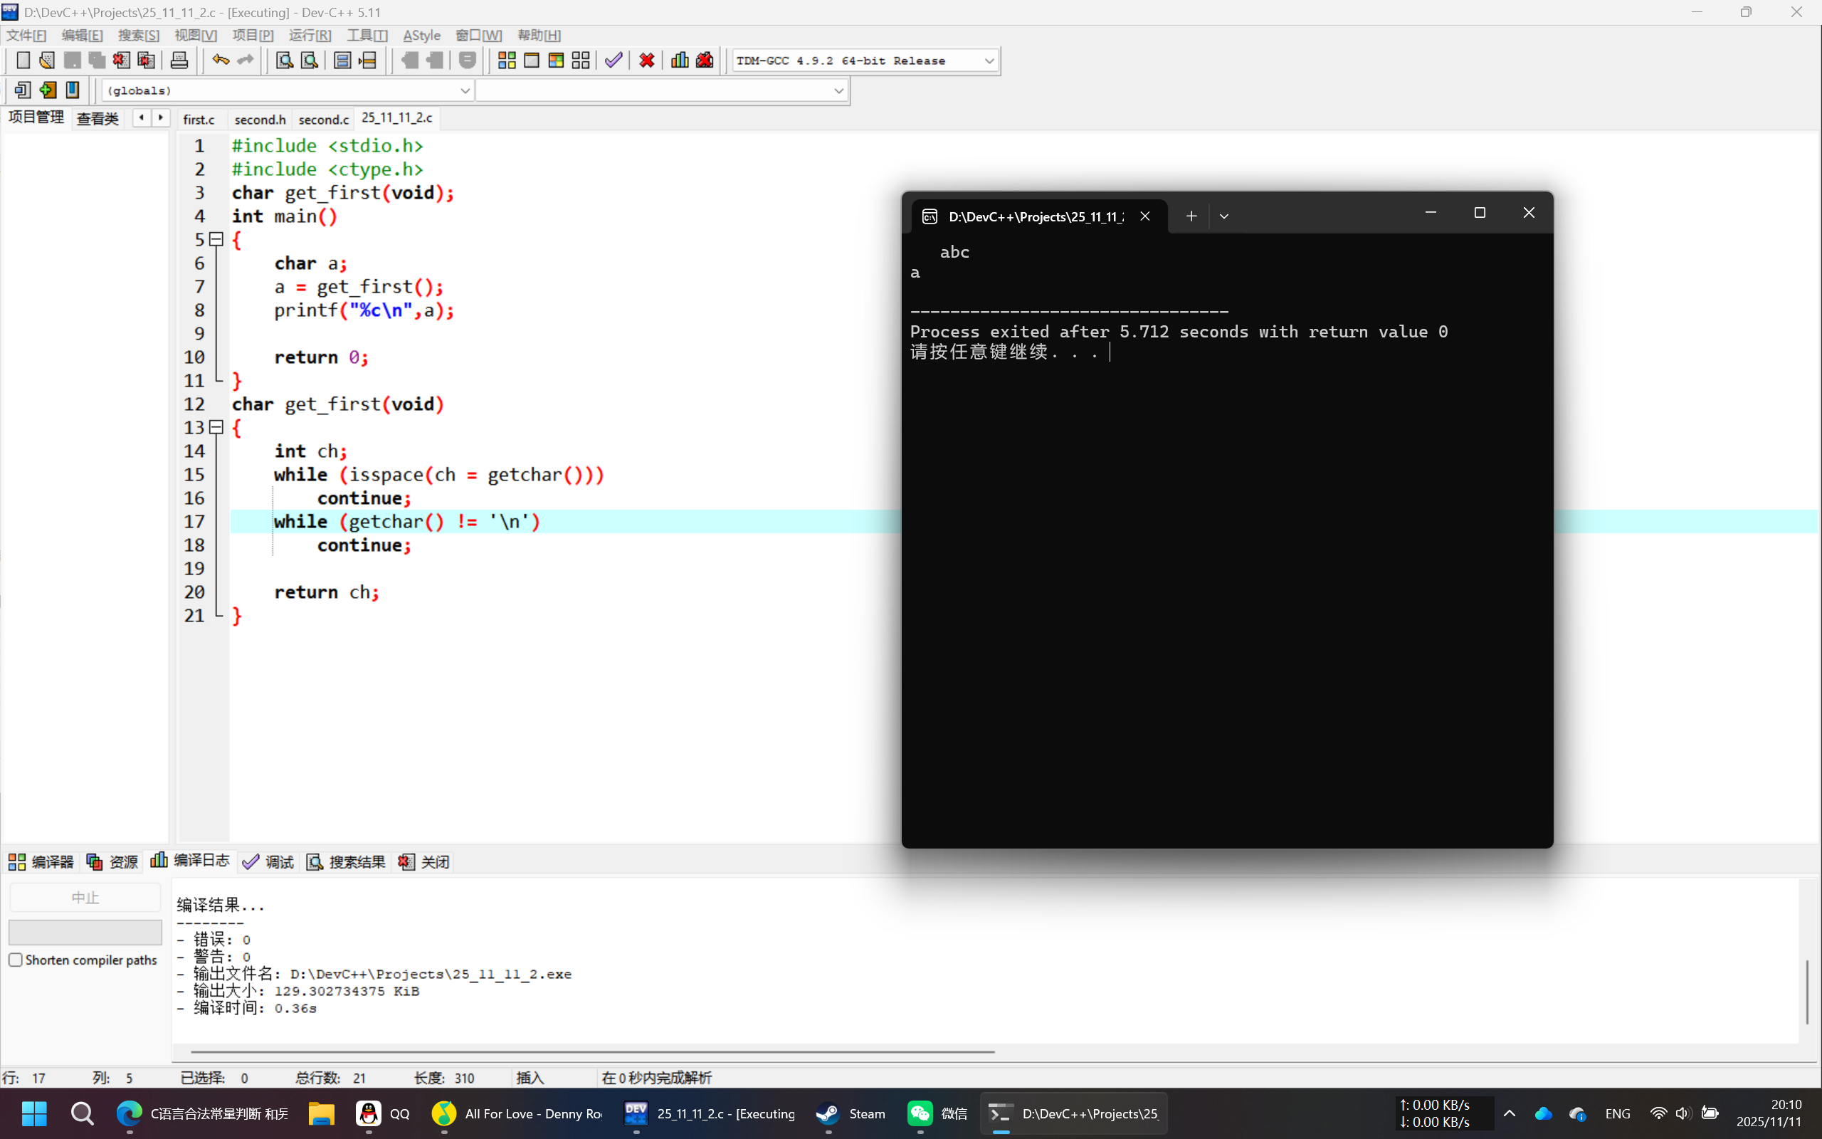
Task: Expand the (globals) scope dropdown
Action: click(465, 90)
